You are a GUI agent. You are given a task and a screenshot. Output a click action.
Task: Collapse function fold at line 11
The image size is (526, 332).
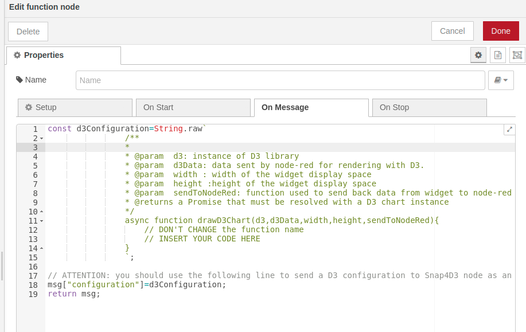[42, 221]
